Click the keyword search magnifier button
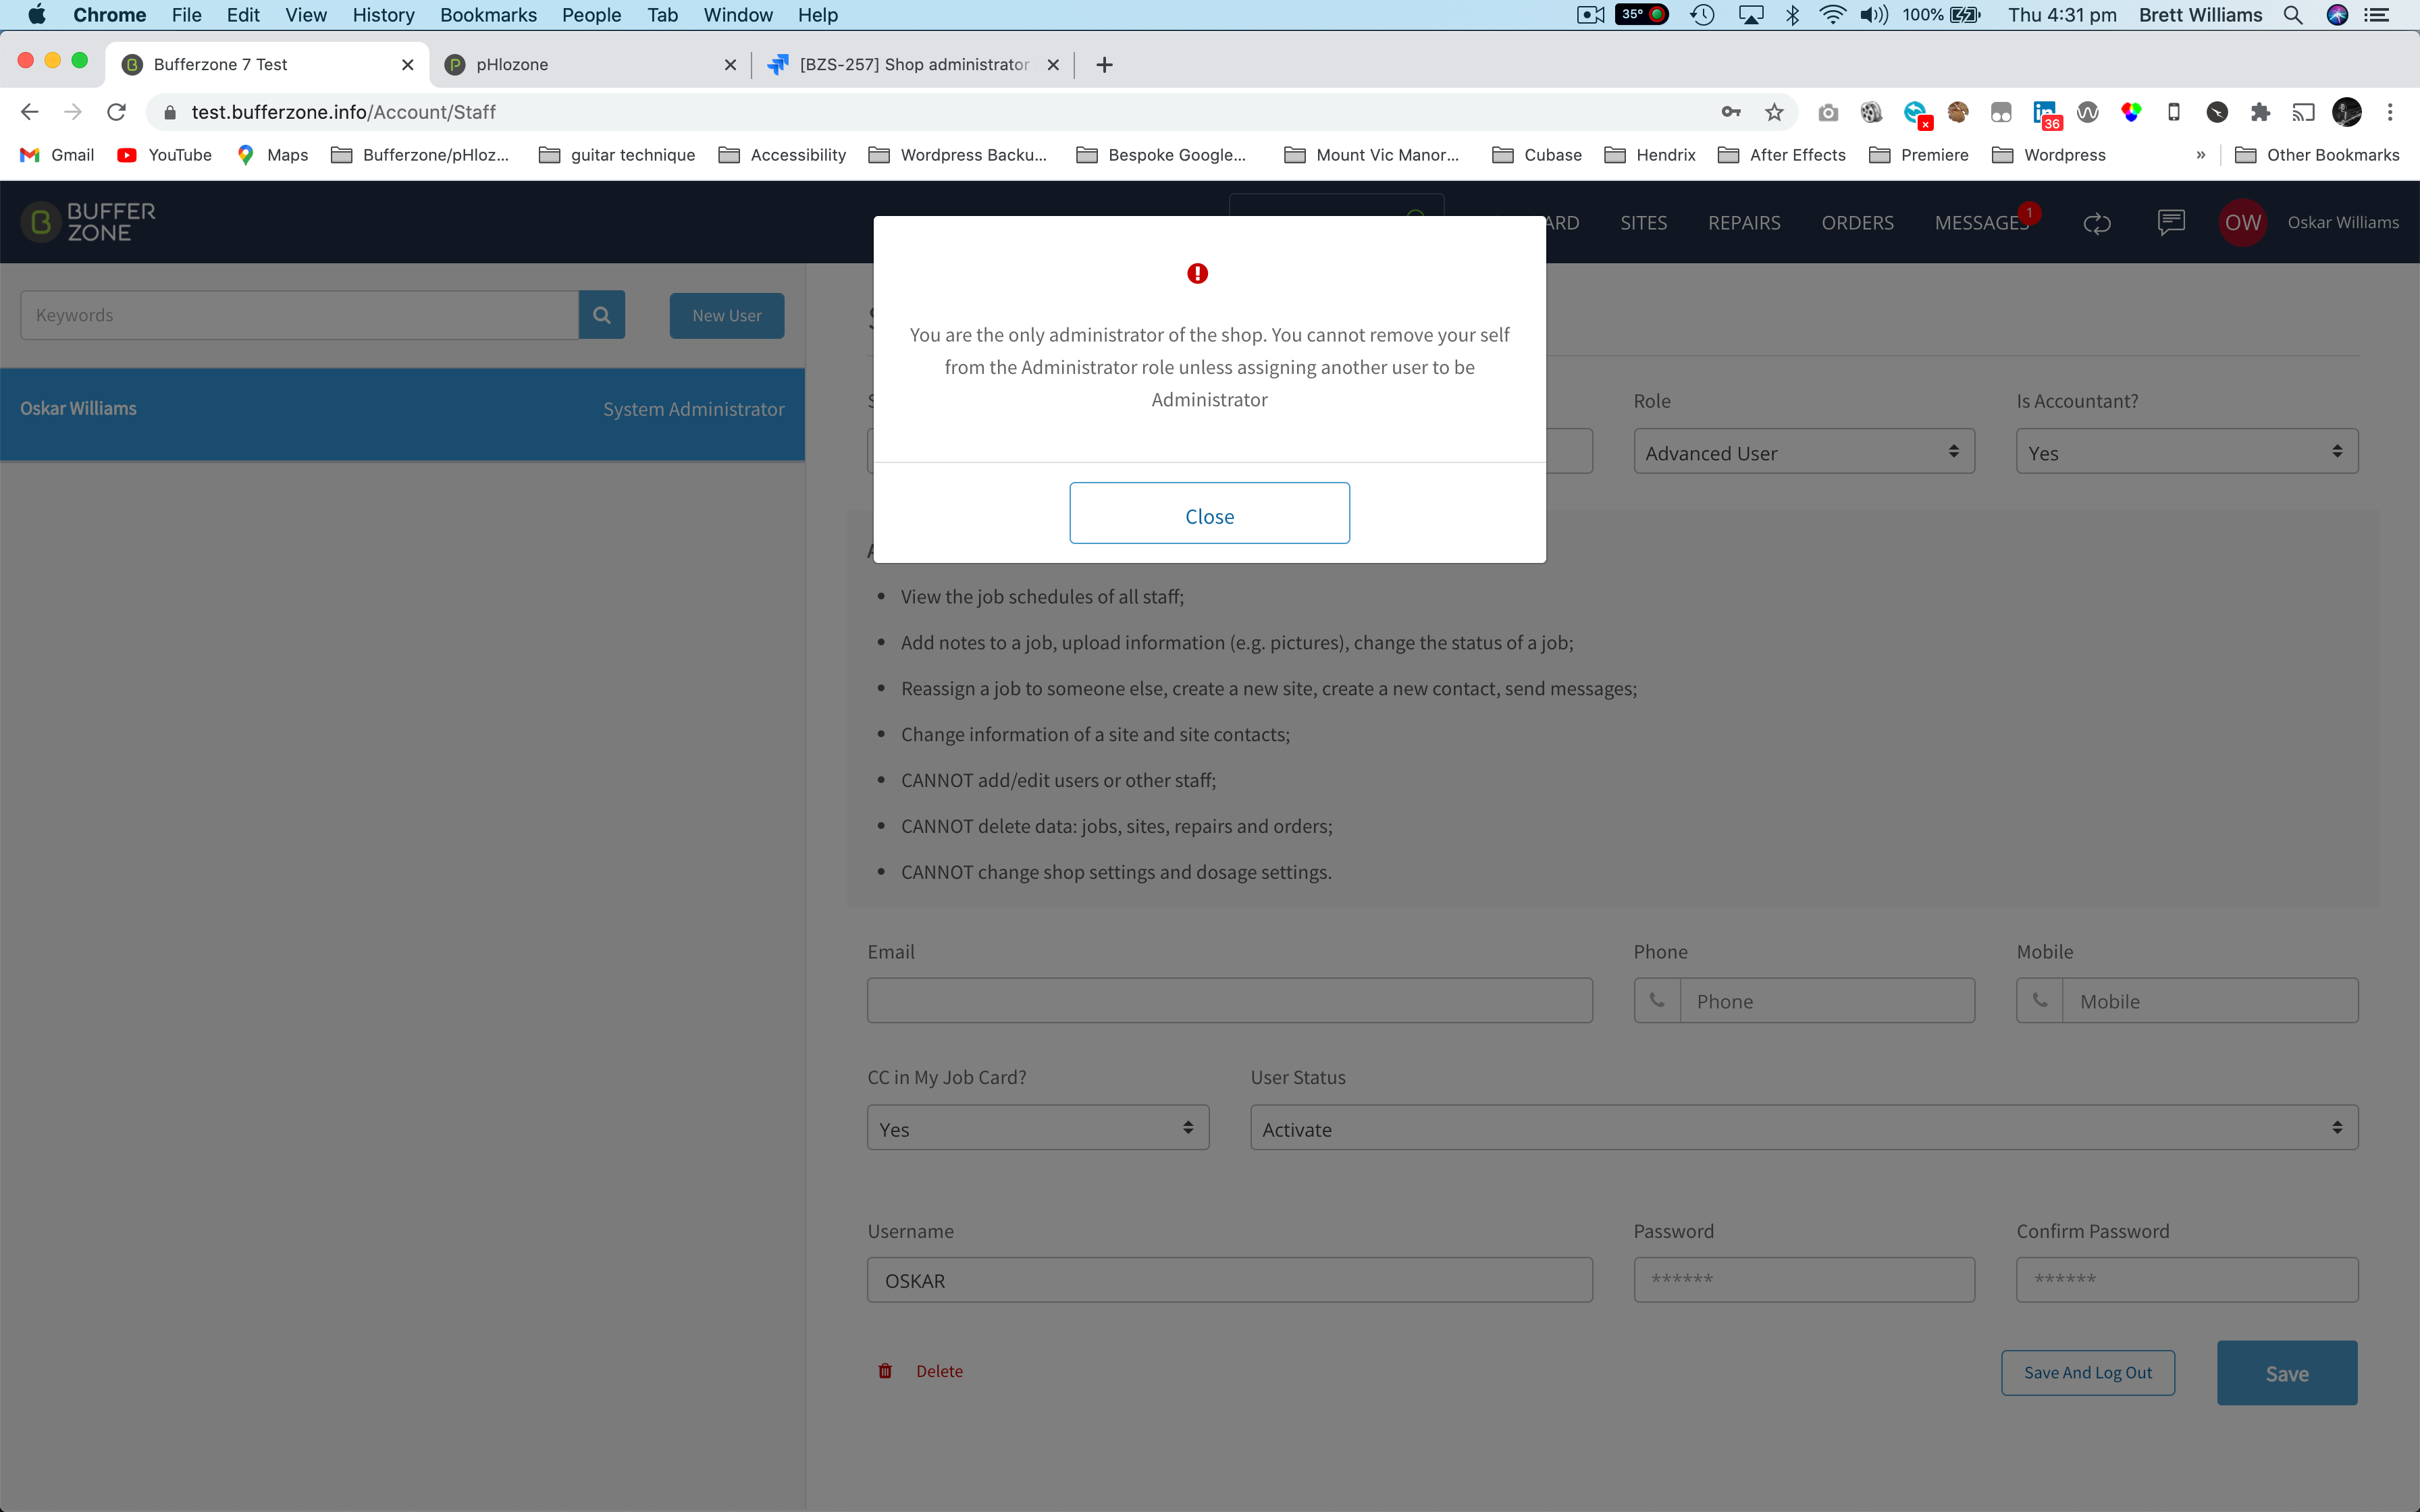Viewport: 2420px width, 1512px height. tap(601, 315)
